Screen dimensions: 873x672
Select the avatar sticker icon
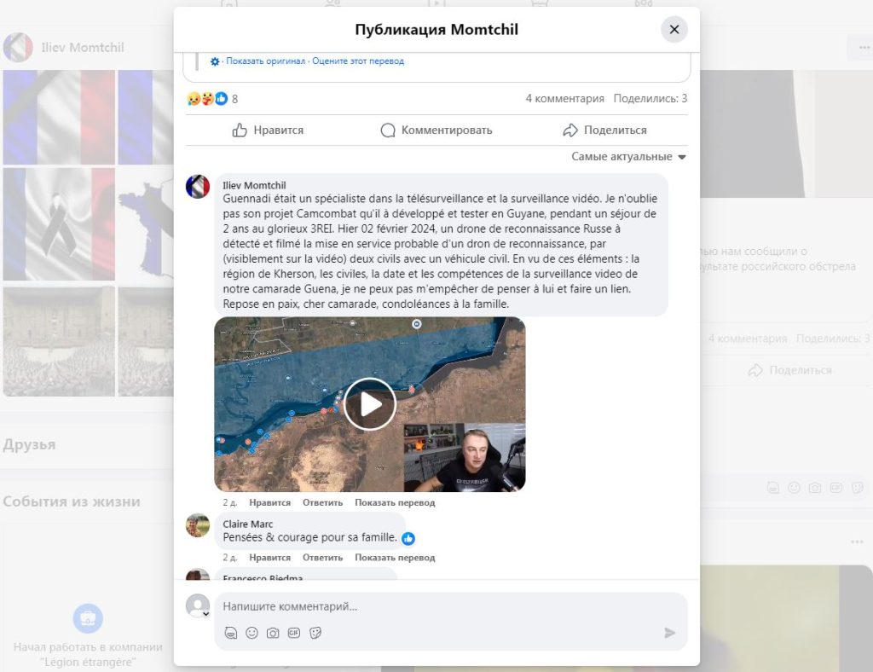(229, 634)
